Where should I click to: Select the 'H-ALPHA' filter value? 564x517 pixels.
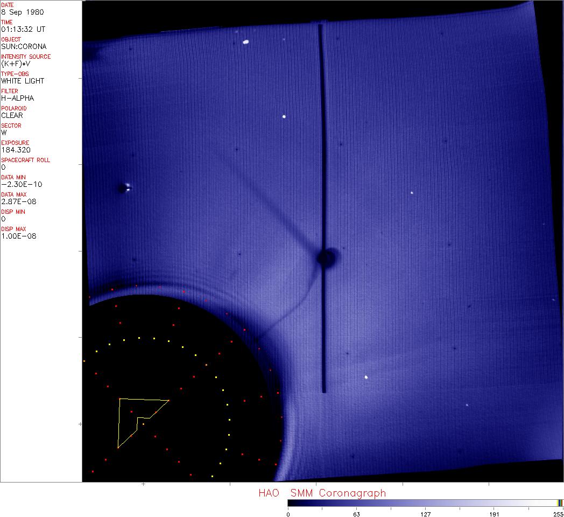pyautogui.click(x=18, y=98)
